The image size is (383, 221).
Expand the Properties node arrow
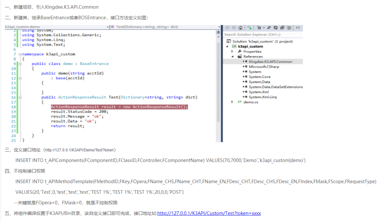232,52
